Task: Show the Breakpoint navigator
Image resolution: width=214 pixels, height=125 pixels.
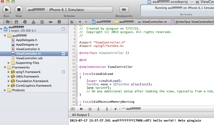Action: tap(51, 22)
